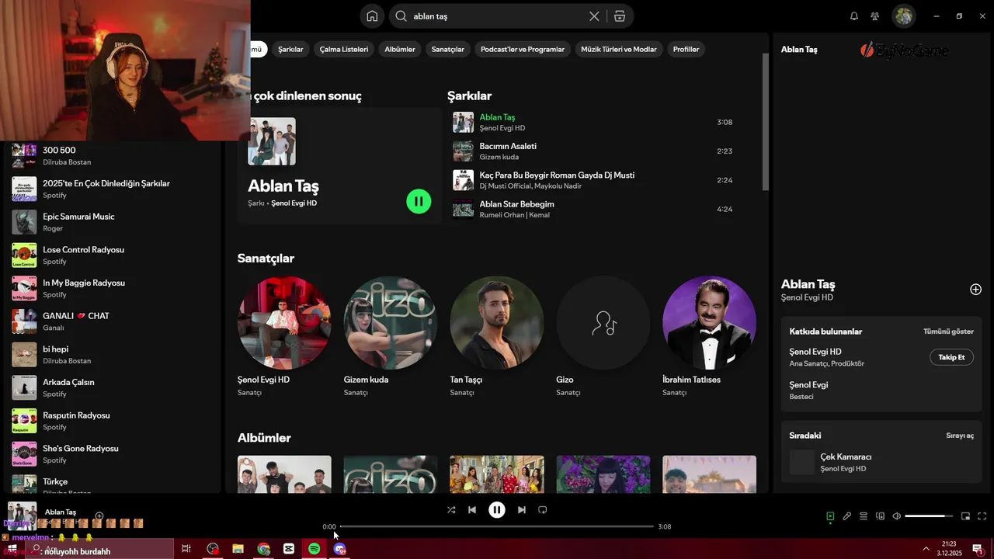This screenshot has height=559, width=994.
Task: Open Google Chrome from the taskbar
Action: (263, 549)
